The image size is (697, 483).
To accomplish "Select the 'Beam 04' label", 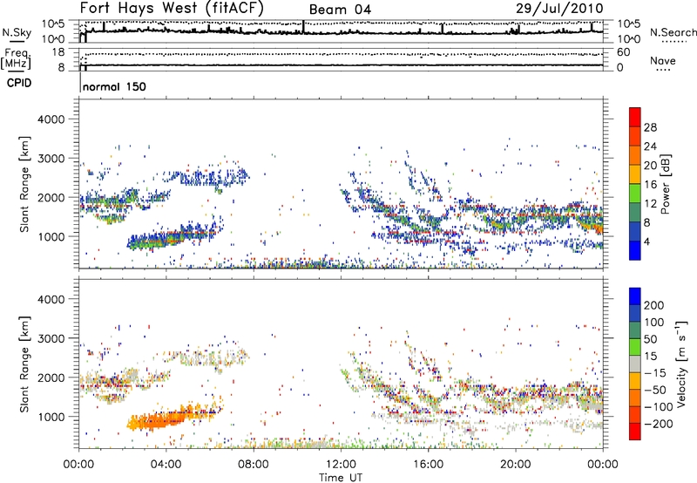I will [340, 10].
